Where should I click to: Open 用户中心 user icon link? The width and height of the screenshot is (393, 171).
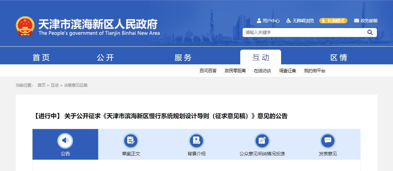click(268, 21)
